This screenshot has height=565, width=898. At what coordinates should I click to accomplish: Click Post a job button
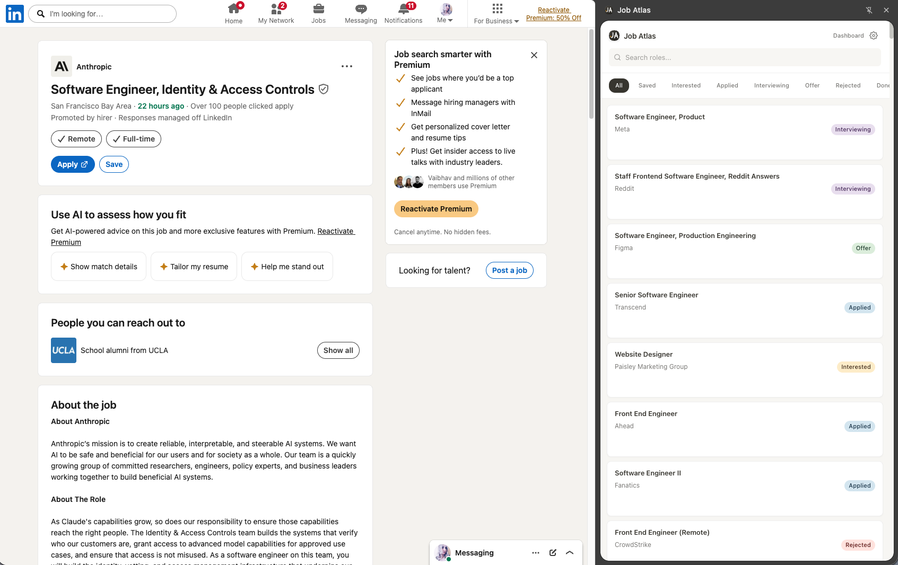point(510,270)
